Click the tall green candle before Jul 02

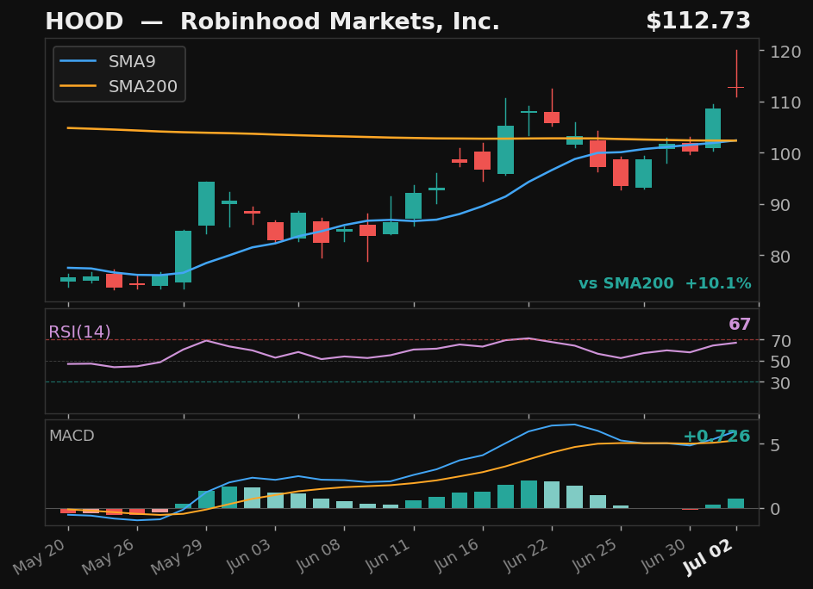point(713,128)
